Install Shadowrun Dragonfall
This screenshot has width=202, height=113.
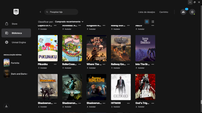(42, 107)
